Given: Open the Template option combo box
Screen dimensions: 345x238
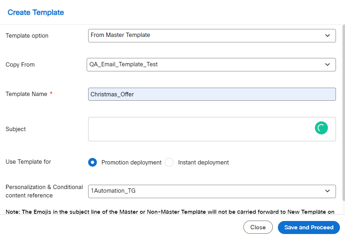Looking at the screenshot, I should [211, 36].
